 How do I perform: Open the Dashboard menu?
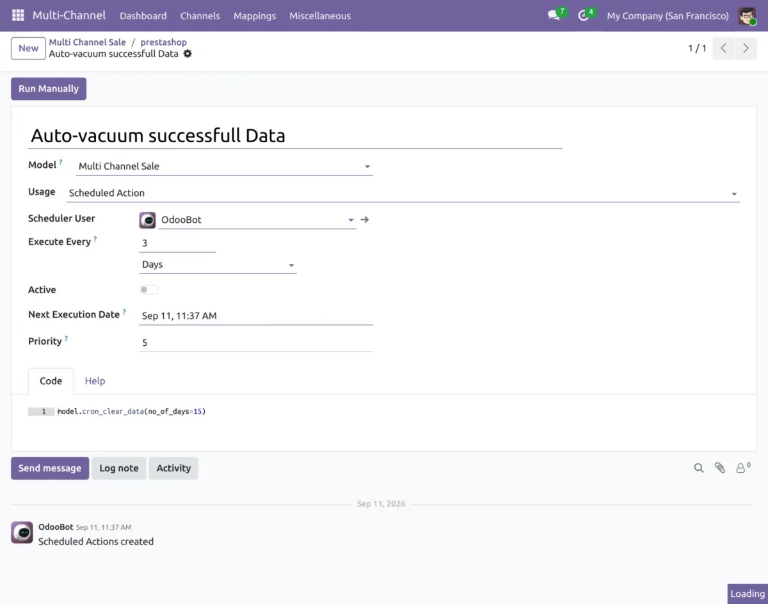[143, 15]
